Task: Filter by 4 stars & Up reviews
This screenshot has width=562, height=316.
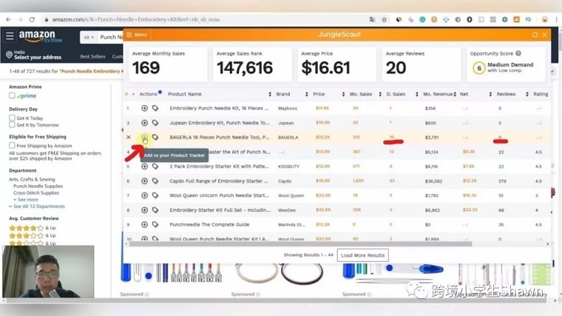Action: click(x=33, y=228)
